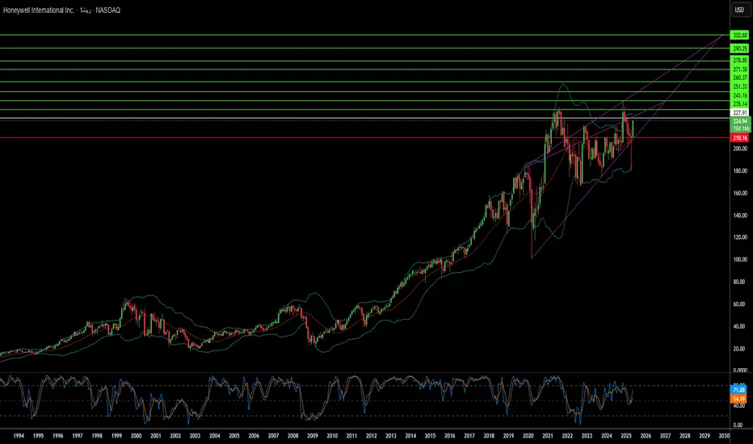
Task: Click the 2002 year on time axis
Action: [175, 436]
